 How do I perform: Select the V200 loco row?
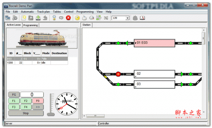tap(37, 62)
